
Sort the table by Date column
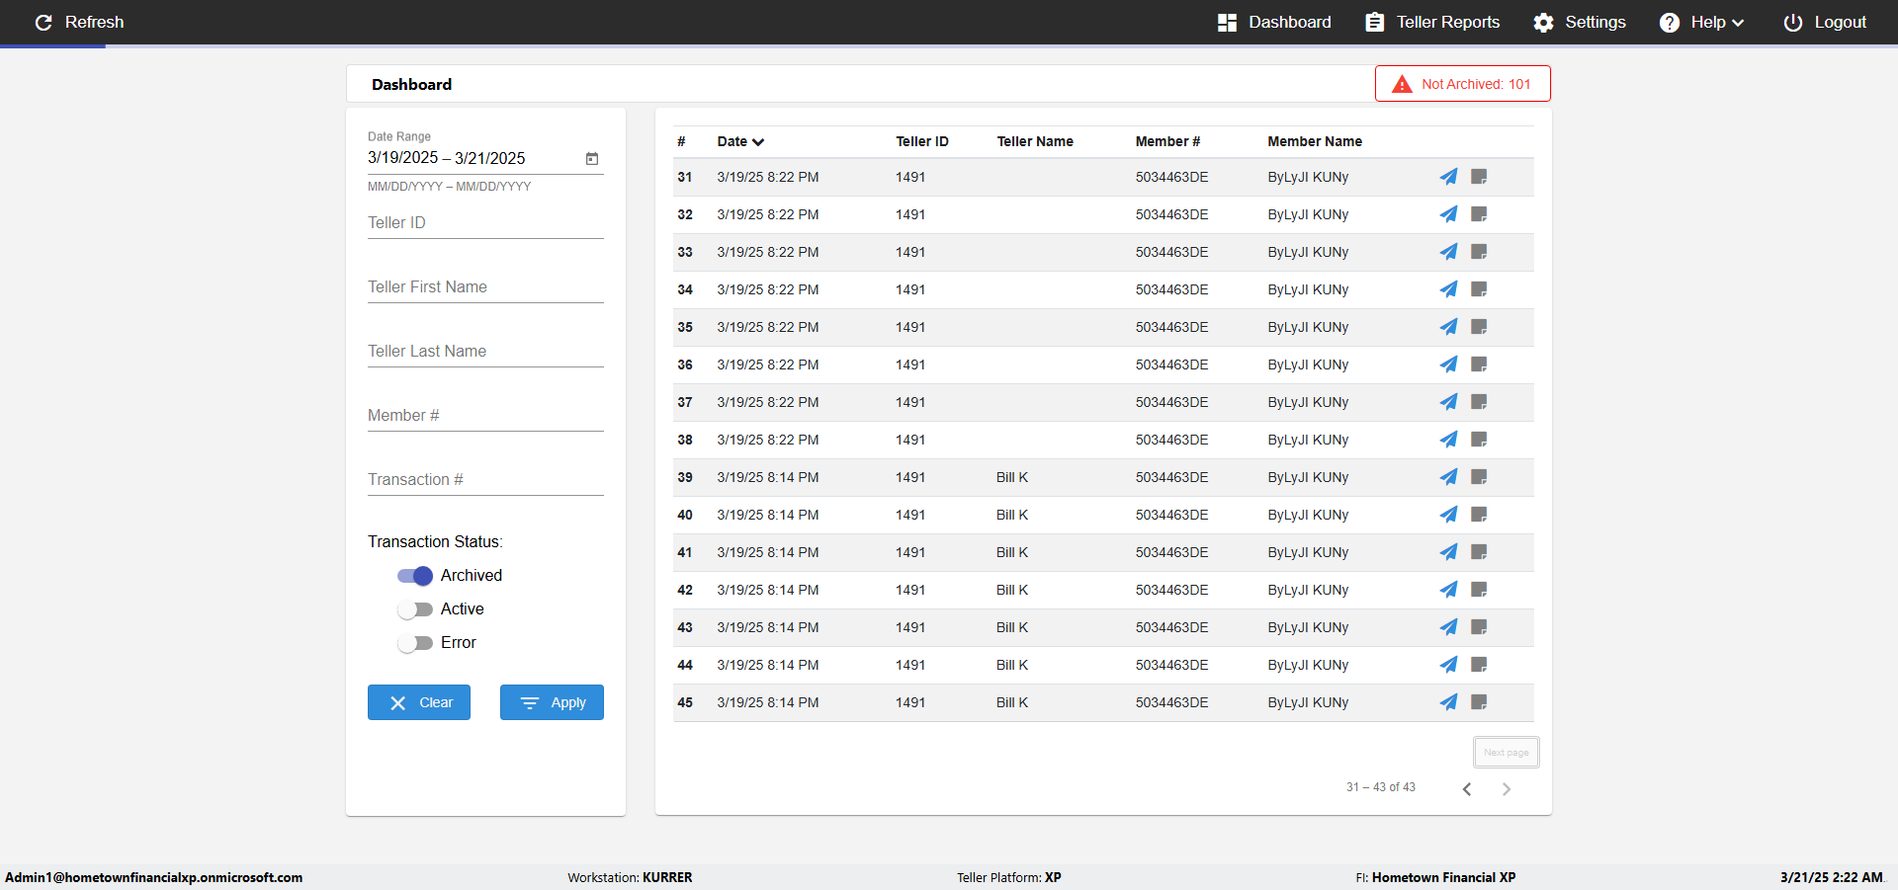[x=740, y=141]
